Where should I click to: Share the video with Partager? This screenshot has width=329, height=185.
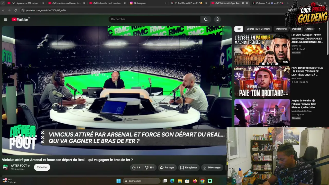coord(167,168)
